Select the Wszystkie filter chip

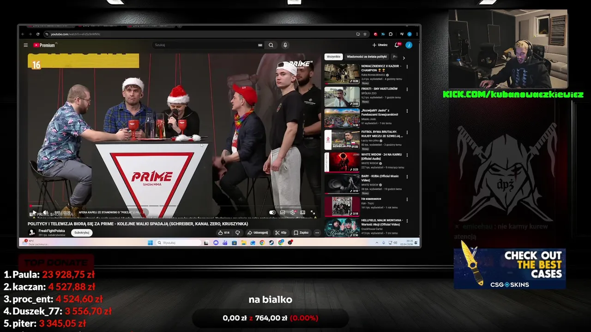[x=333, y=57]
